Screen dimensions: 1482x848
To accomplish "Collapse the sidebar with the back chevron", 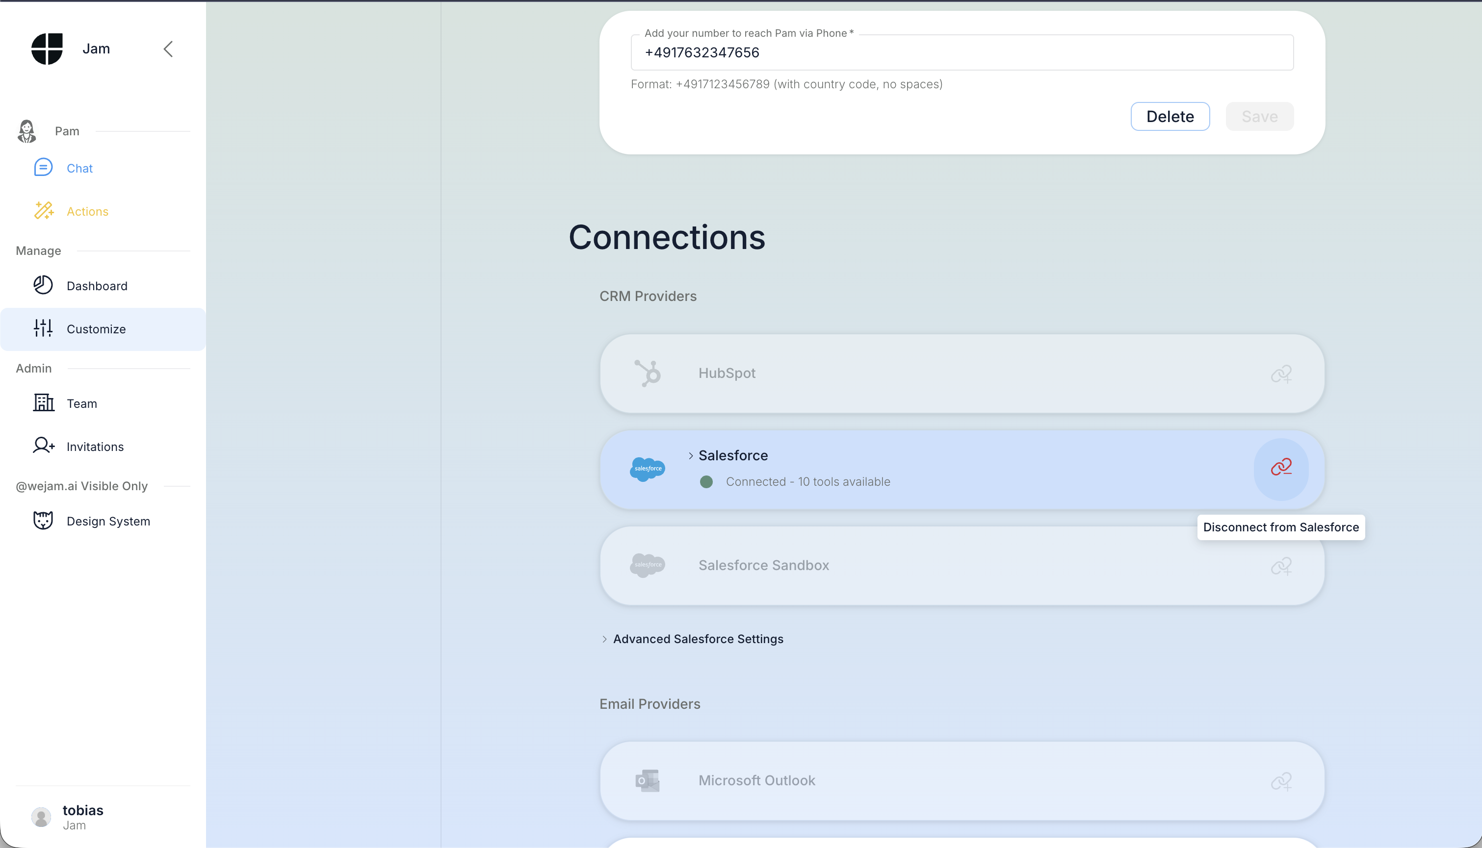I will pos(168,49).
